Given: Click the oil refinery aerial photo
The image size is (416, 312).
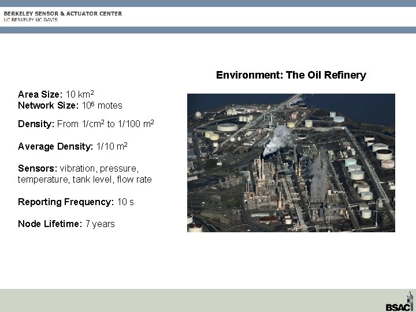Looking at the screenshot, I should click(x=291, y=162).
